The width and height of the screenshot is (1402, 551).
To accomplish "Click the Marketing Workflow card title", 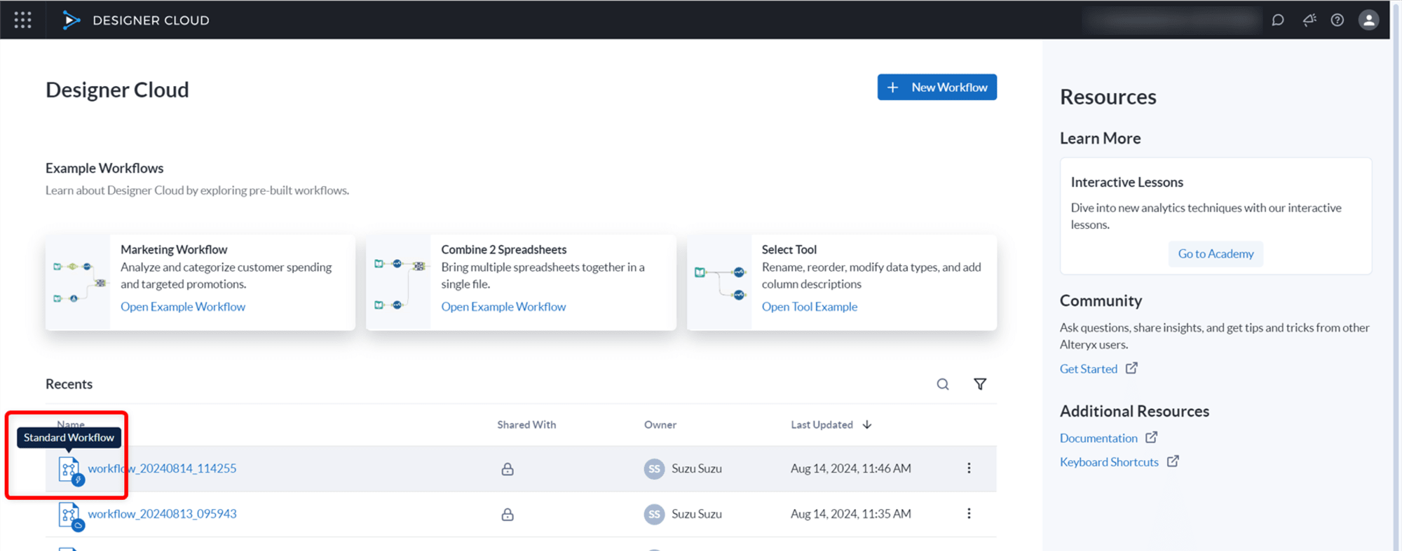I will tap(174, 249).
